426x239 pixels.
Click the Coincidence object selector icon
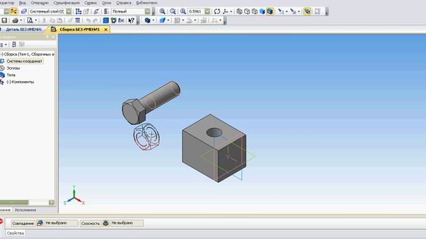click(40, 223)
